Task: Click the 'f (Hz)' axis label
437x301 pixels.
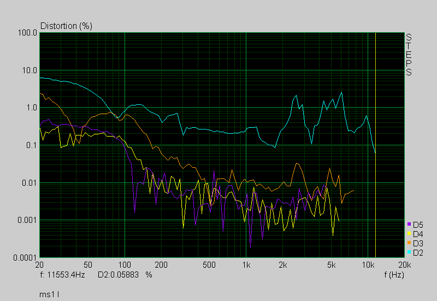Action: point(394,275)
